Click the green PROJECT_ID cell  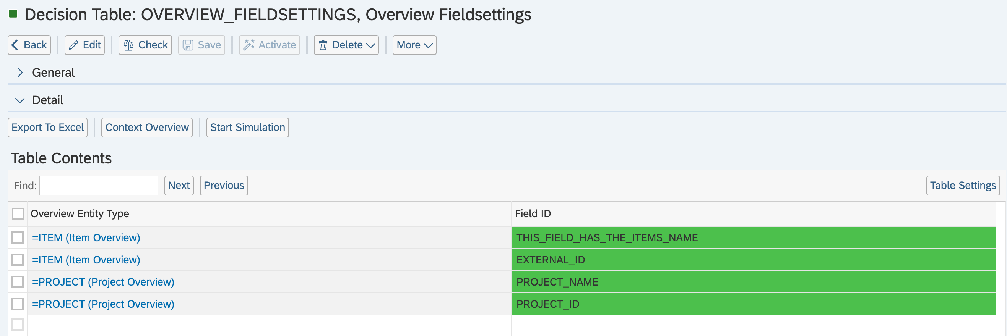coord(753,304)
